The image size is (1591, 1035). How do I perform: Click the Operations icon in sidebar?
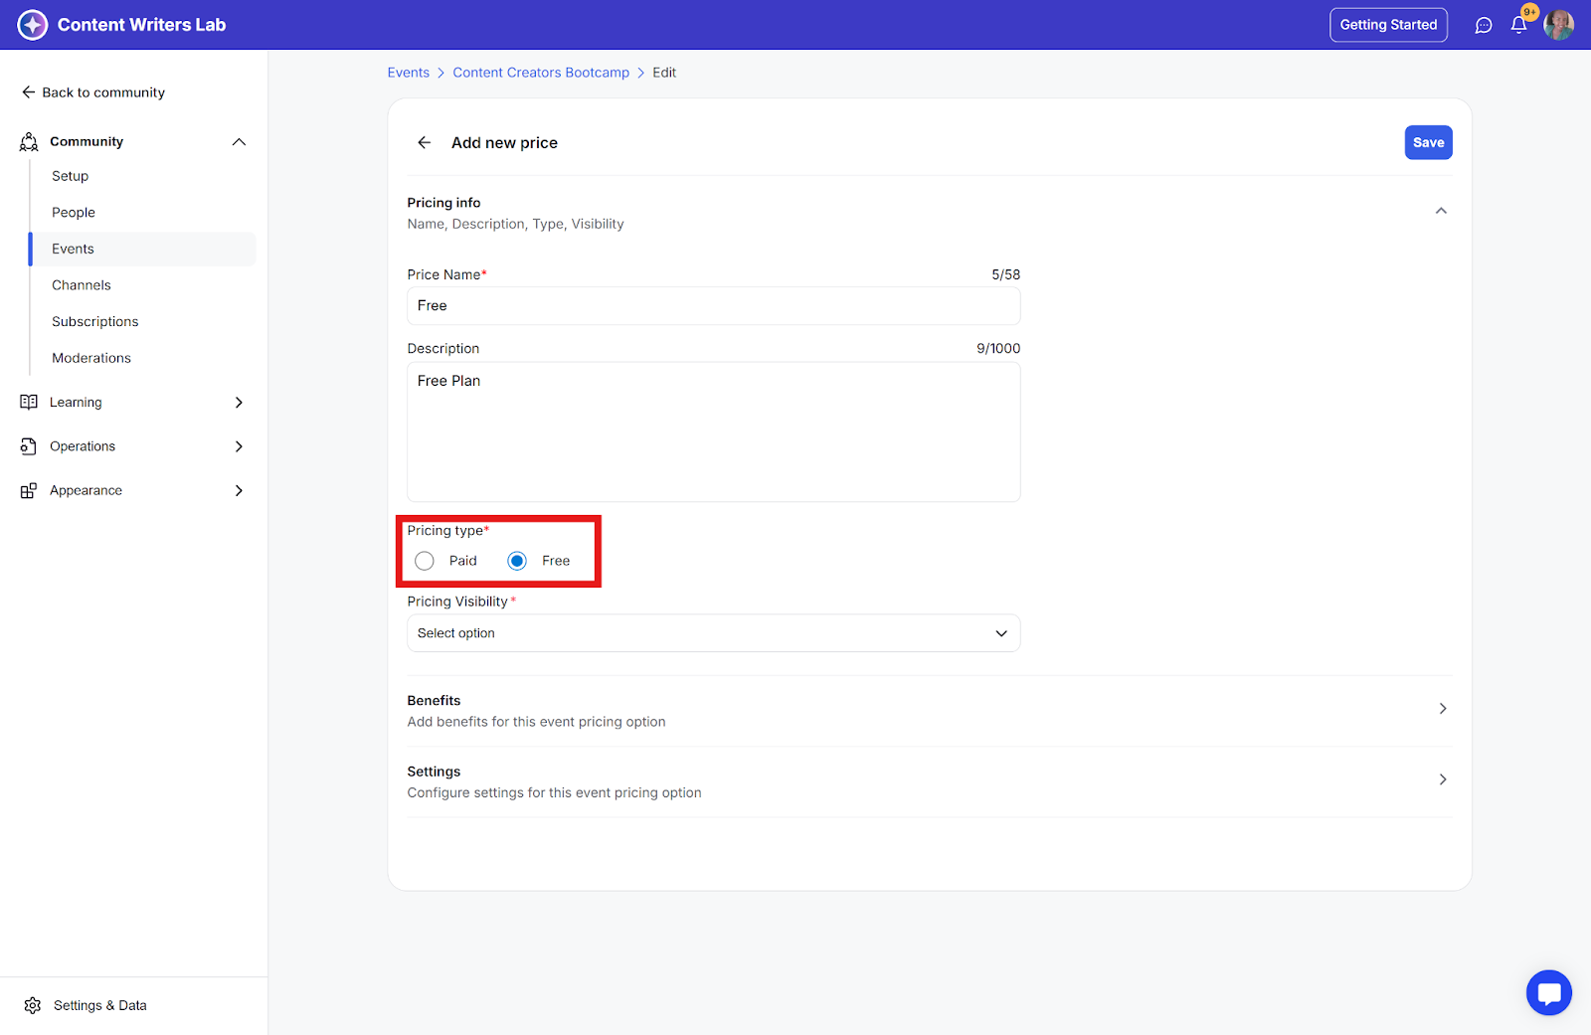[x=29, y=446]
